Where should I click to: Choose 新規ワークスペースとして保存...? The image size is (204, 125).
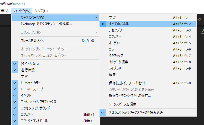148,96
